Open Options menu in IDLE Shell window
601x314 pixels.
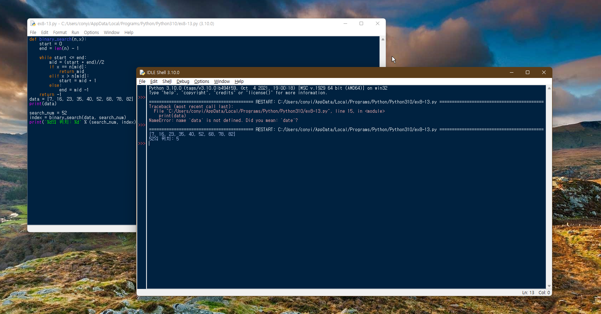202,82
